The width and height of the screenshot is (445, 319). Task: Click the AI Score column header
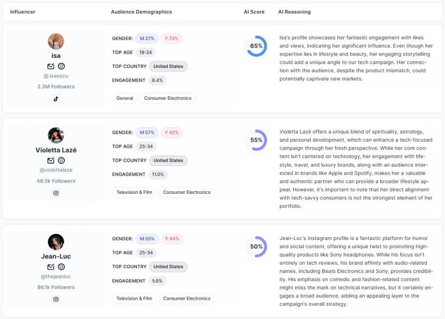click(254, 12)
